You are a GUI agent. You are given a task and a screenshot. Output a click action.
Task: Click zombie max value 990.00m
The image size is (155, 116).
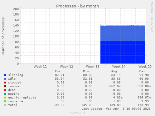click(144, 86)
